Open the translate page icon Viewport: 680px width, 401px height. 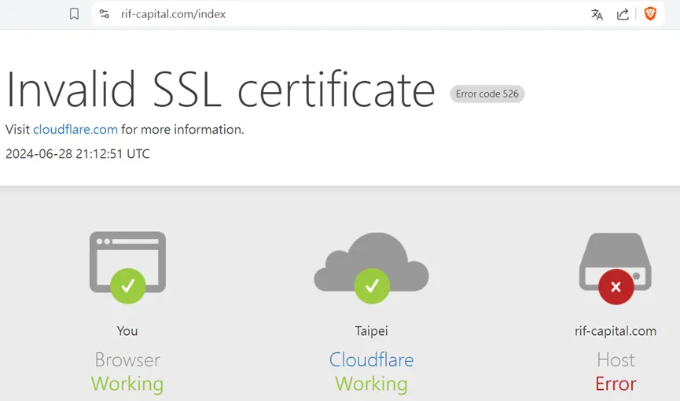click(x=597, y=14)
